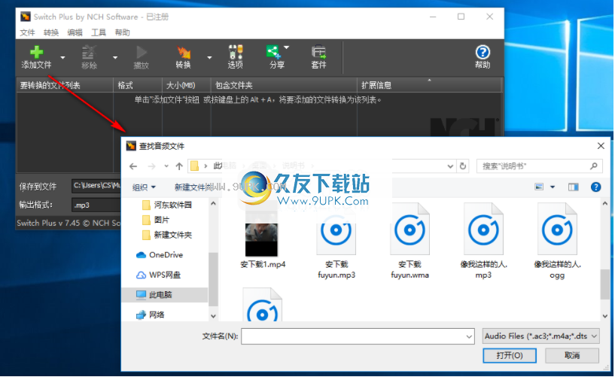Screen dimensions: 615x377
Task: Select WPS网盘 in navigation pane
Action: click(159, 275)
